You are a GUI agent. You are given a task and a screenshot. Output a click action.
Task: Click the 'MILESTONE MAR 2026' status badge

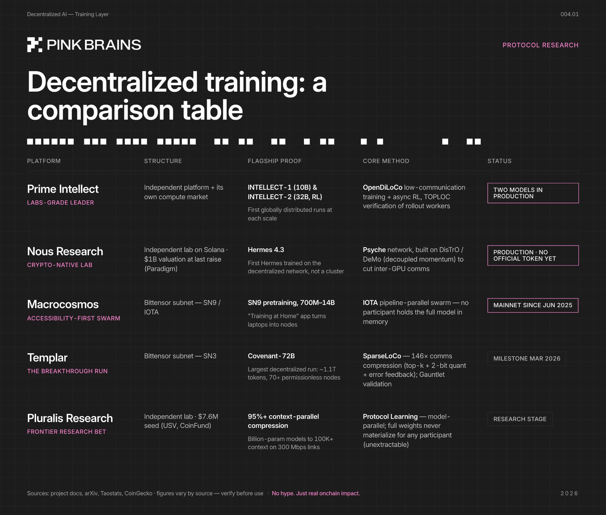click(x=527, y=359)
